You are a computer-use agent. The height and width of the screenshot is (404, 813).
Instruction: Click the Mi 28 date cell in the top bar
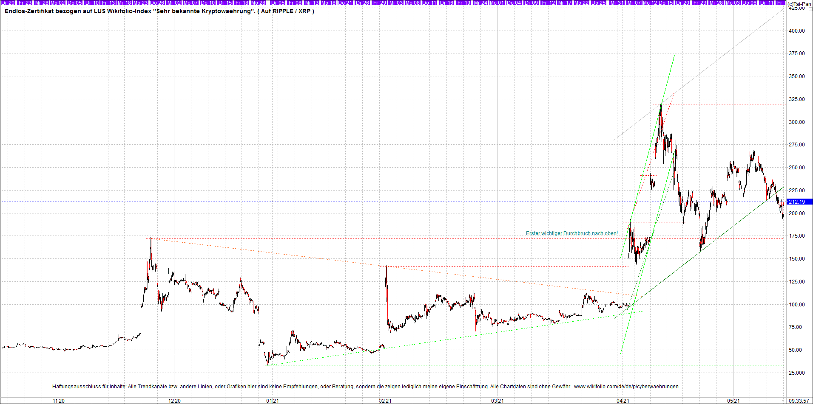pos(41,2)
